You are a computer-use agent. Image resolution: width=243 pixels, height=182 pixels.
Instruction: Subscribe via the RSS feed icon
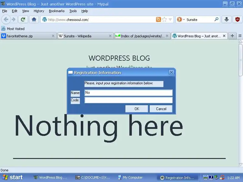pos(158,19)
